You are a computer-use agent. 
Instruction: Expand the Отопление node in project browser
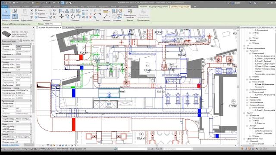[x=247, y=97]
